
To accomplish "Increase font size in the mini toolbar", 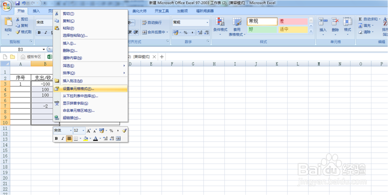I will click(88, 131).
